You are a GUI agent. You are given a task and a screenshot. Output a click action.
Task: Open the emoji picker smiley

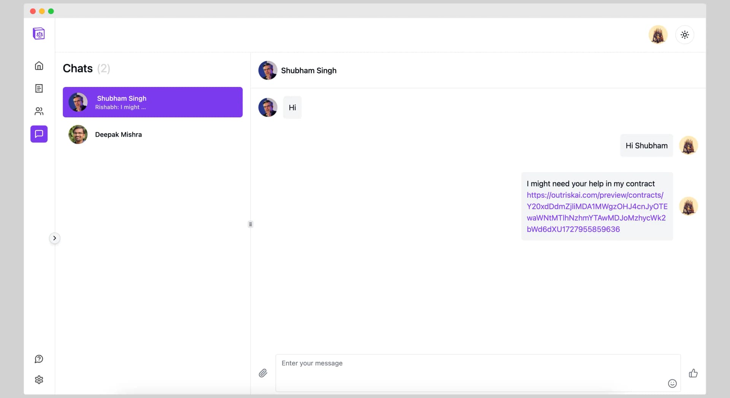(x=672, y=384)
